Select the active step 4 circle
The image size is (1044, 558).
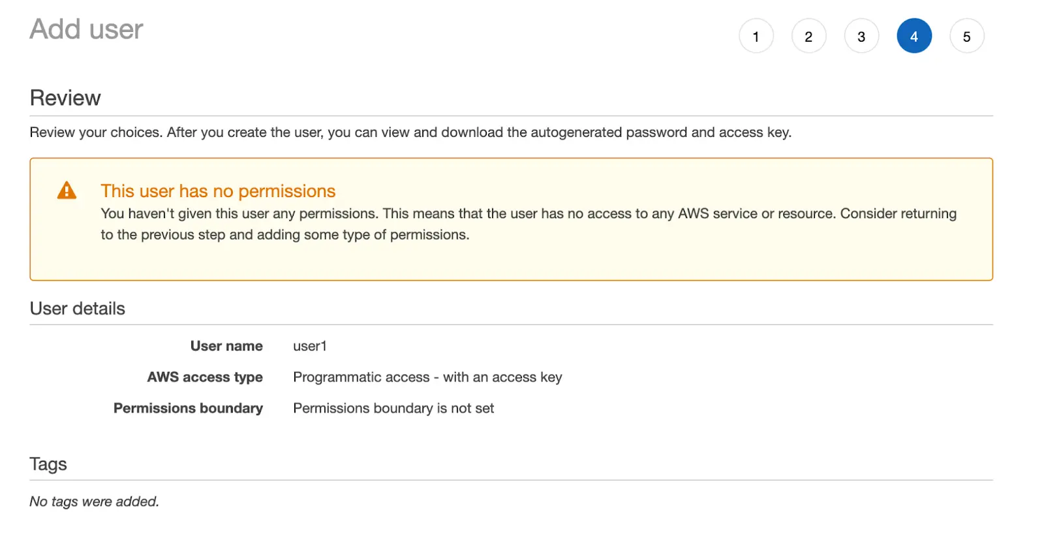coord(914,36)
